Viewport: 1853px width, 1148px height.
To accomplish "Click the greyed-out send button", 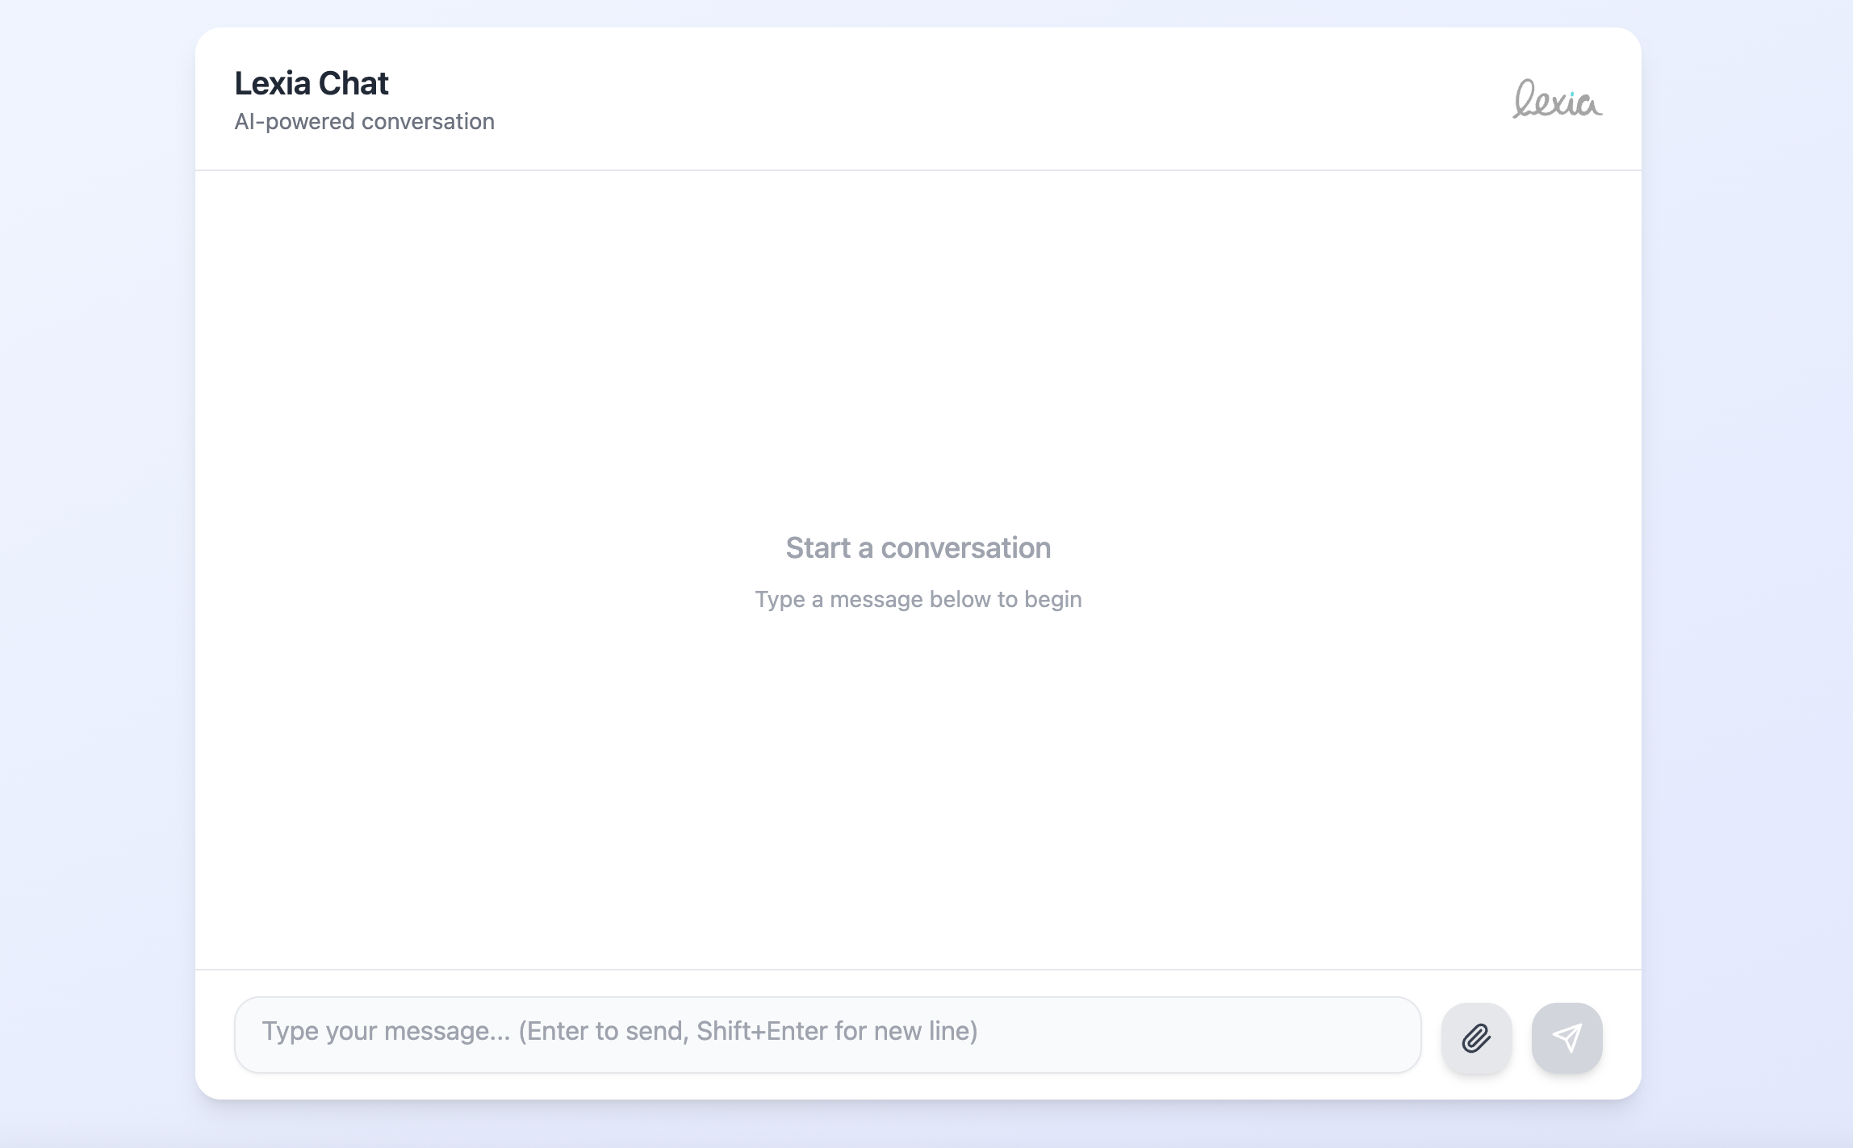I will click(x=1566, y=1037).
